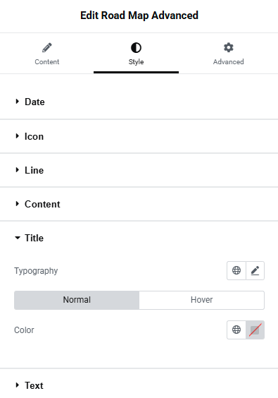Click the half-circle Style icon
The image size is (278, 398).
[x=136, y=47]
